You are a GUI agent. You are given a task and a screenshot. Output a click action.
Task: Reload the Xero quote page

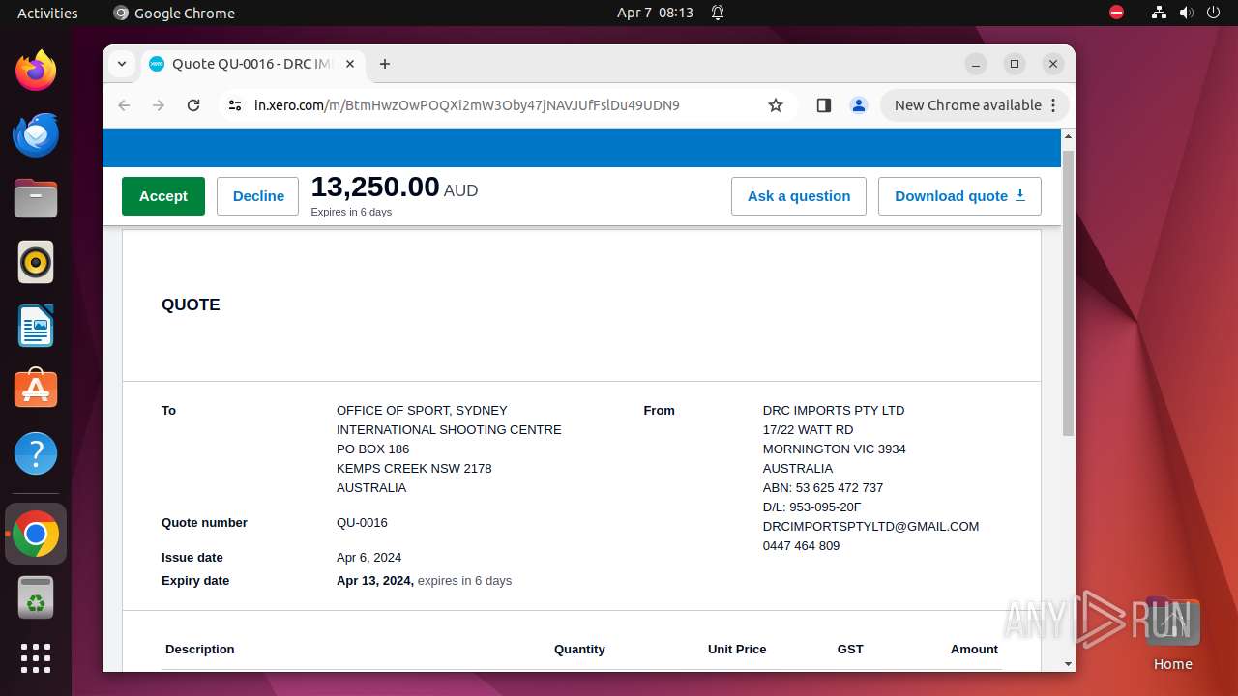(193, 105)
